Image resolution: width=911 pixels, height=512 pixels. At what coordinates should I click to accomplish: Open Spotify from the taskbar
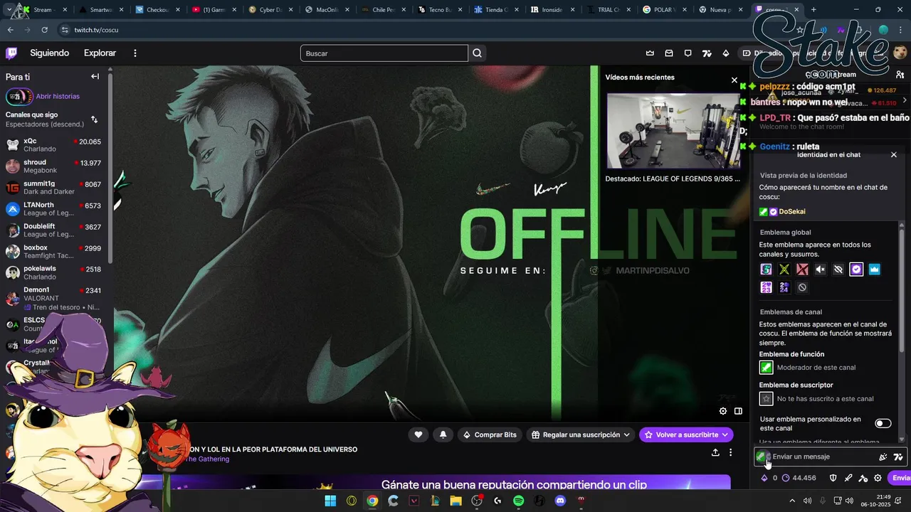[519, 501]
